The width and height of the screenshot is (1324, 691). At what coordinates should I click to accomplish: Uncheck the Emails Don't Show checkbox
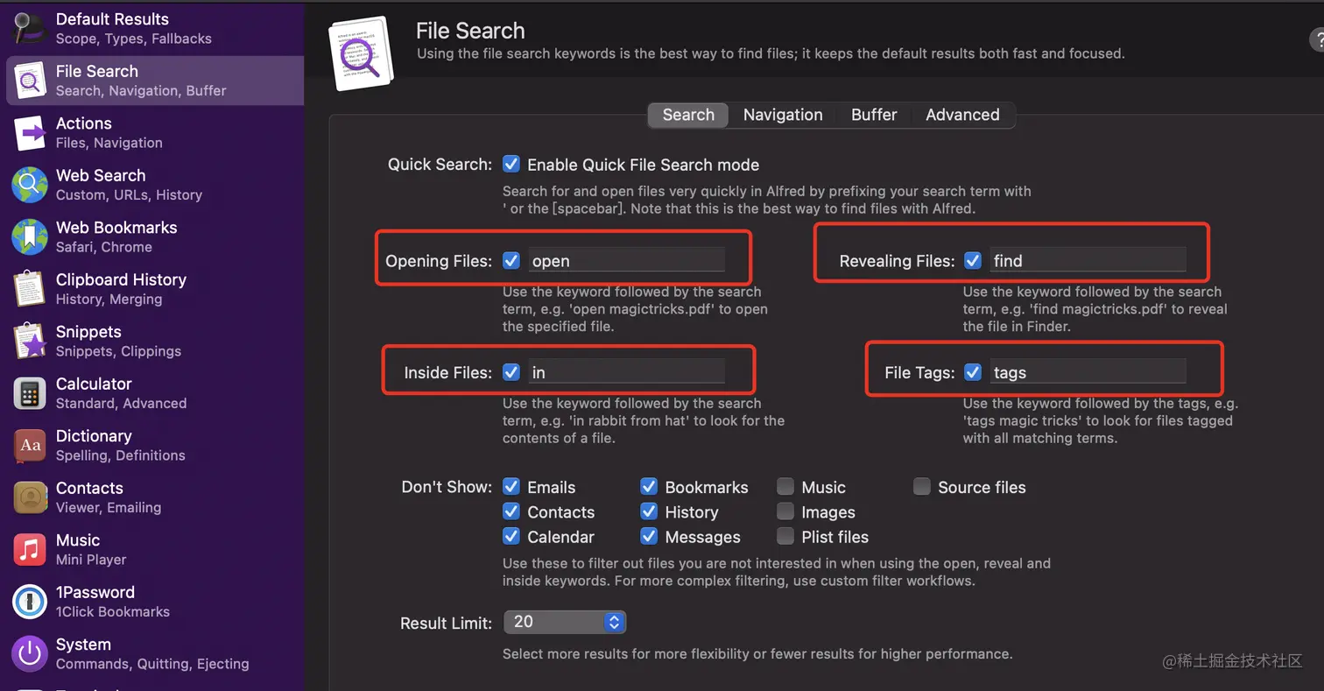511,487
